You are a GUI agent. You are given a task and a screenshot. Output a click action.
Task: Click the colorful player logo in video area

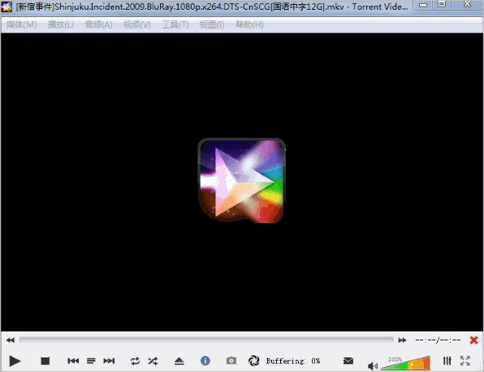point(241,181)
